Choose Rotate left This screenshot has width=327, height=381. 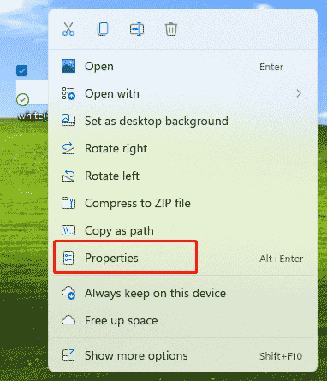coord(182,176)
